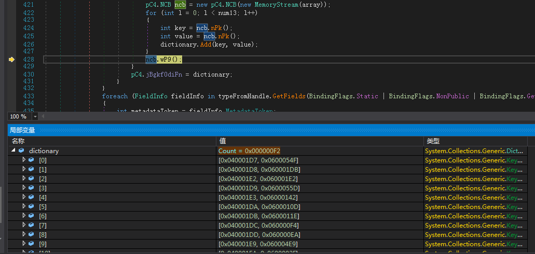Select value [0x040001D7, 0x0600054F]
535x254 pixels.
click(259, 160)
